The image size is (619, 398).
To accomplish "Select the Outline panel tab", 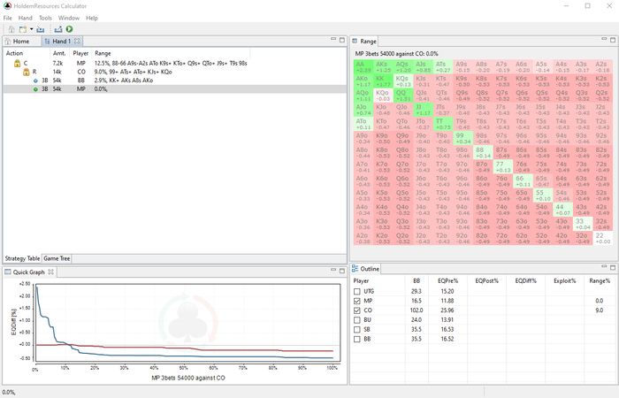I will 365,269.
